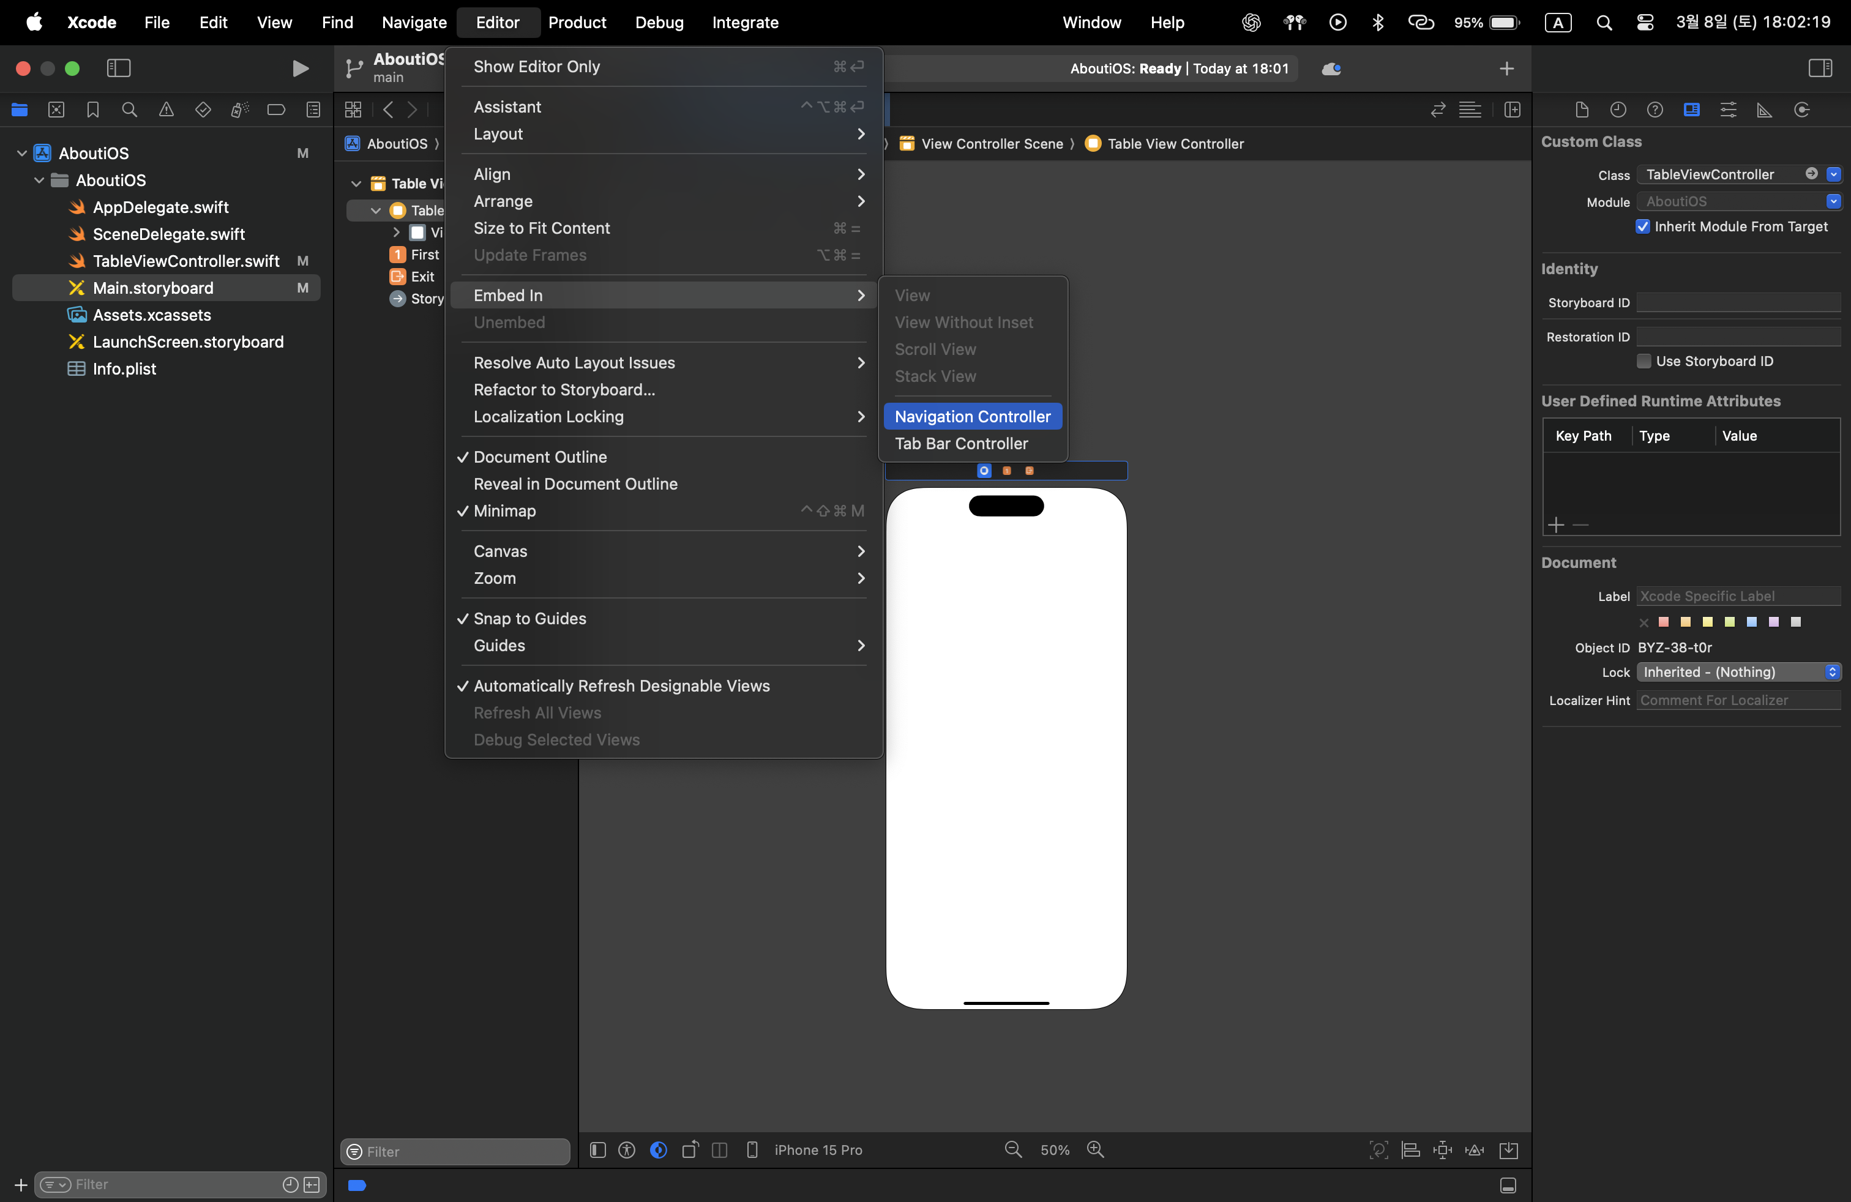
Task: Open the Product menu
Action: (x=577, y=22)
